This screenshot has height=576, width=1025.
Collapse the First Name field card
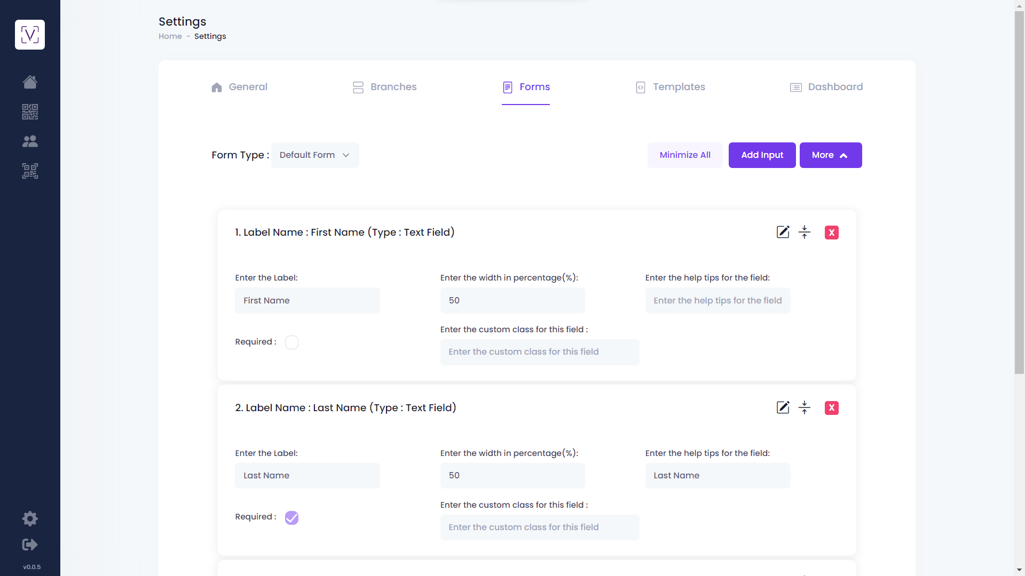[x=805, y=232]
